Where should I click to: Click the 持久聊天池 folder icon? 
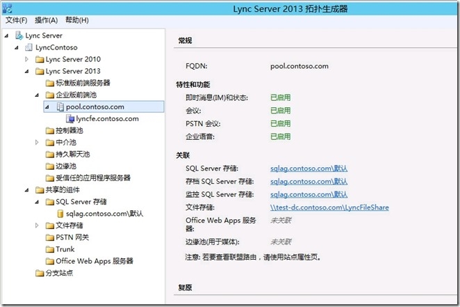49,155
